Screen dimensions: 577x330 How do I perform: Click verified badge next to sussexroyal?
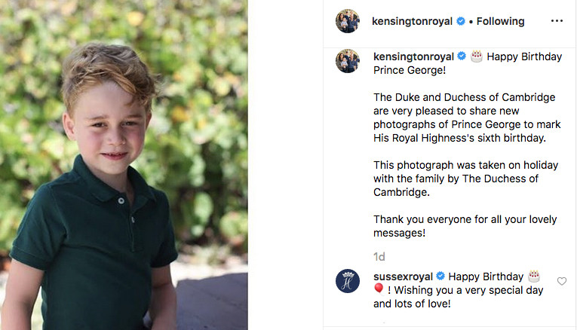coord(440,277)
